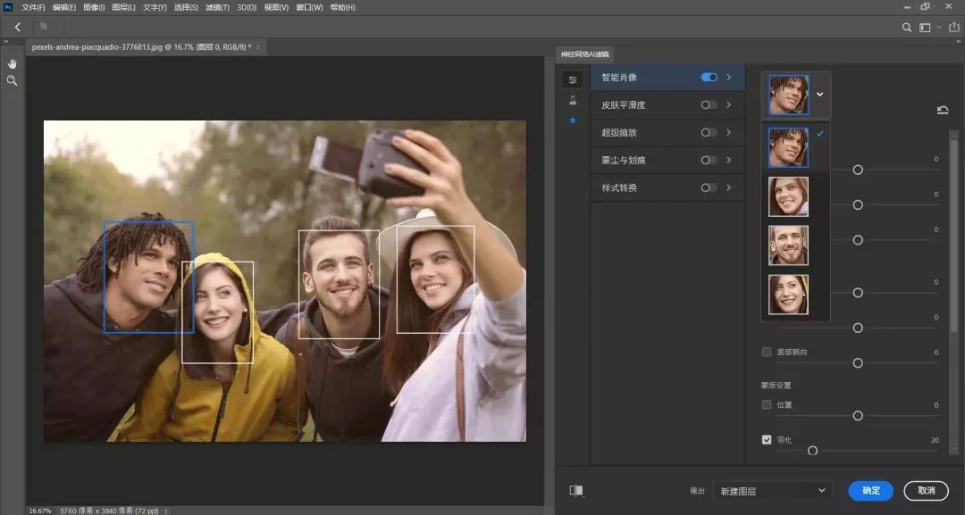Uncheck the 羽化 checkbox
Image resolution: width=965 pixels, height=515 pixels.
coord(767,439)
